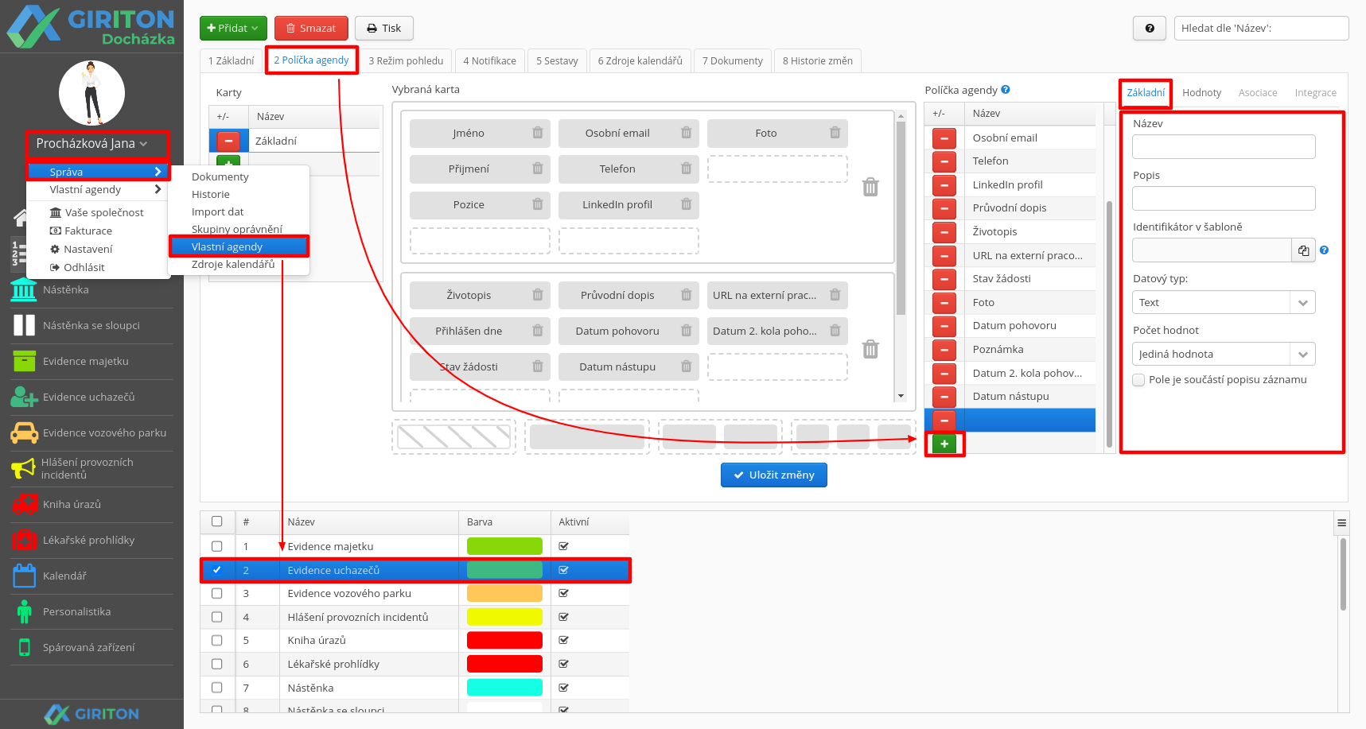Select Zdroje kalendářů in submenu

click(x=233, y=264)
